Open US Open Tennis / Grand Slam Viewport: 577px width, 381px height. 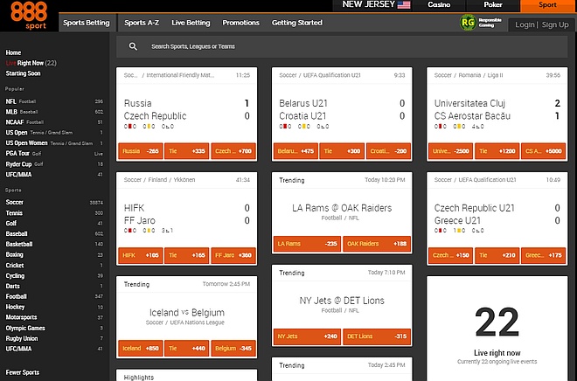point(54,133)
